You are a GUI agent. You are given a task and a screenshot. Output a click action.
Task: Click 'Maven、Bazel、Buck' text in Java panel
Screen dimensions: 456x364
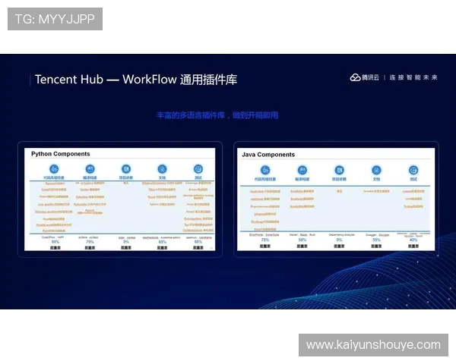[x=302, y=235]
